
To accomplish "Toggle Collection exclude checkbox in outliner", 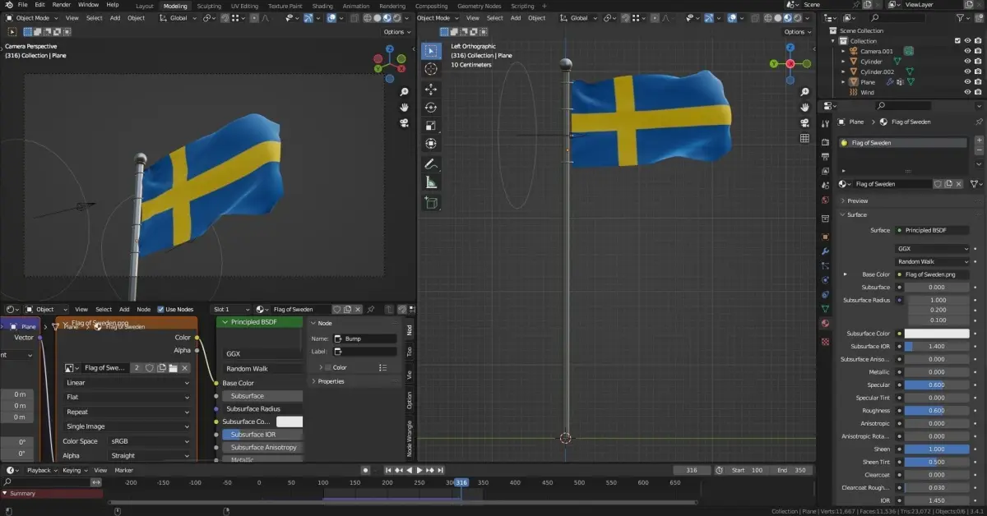I will click(957, 41).
